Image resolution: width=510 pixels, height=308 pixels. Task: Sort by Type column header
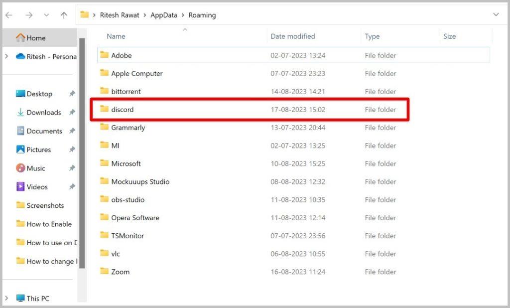[372, 36]
